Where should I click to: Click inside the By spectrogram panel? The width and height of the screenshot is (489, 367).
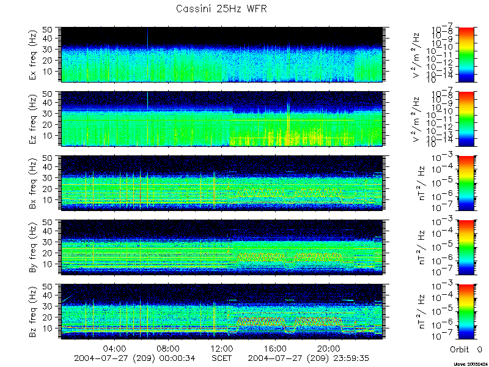click(x=222, y=248)
